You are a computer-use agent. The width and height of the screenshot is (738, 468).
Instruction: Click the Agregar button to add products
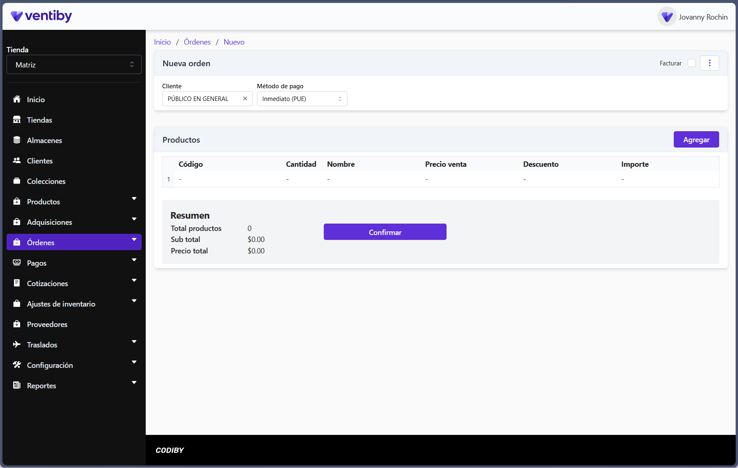696,139
